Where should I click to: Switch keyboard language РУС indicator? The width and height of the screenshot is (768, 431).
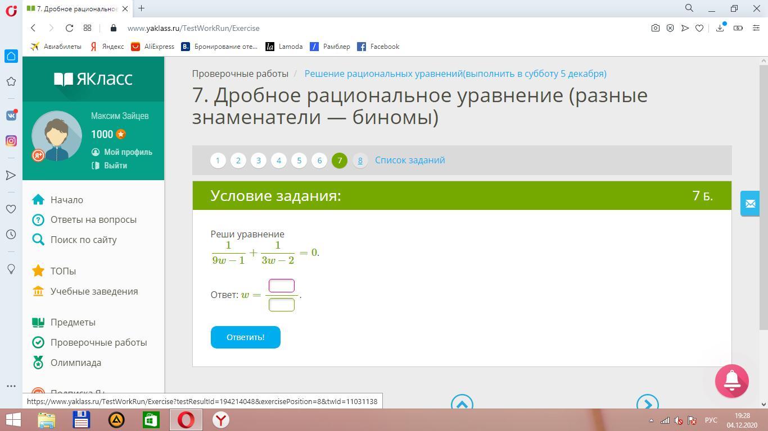pos(711,420)
